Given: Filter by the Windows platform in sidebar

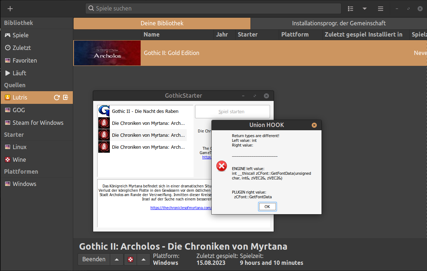Looking at the screenshot, I should click(37, 184).
